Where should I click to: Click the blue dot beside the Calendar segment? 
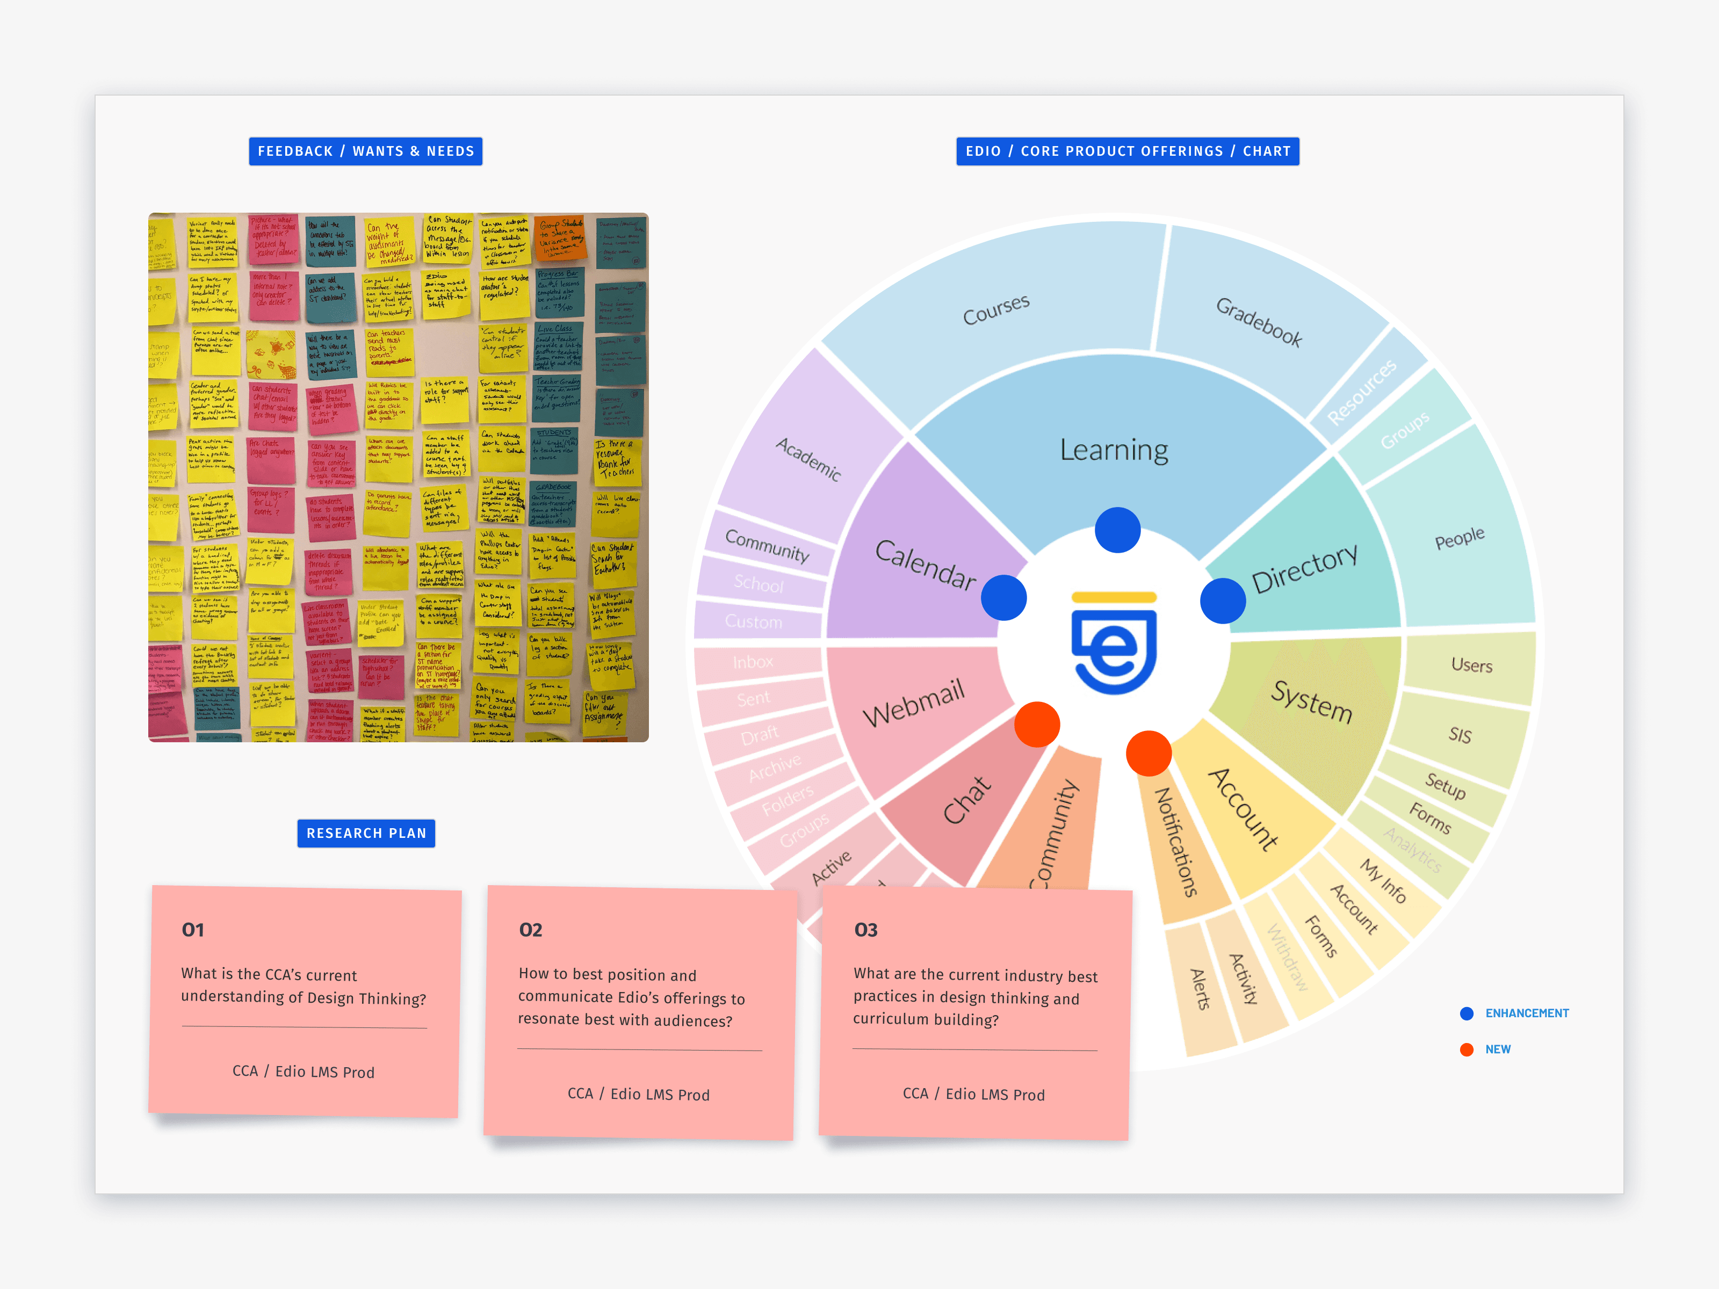[1004, 597]
